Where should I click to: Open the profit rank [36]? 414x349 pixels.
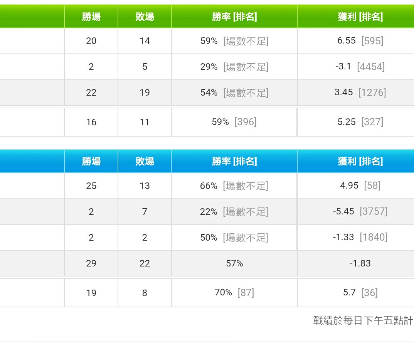coord(370,292)
